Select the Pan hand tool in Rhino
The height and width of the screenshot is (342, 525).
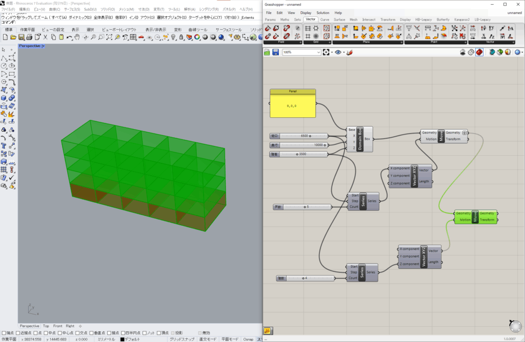77,37
